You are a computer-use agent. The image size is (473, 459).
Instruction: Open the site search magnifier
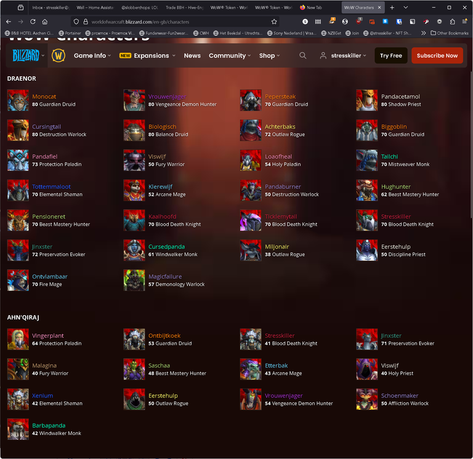point(302,55)
